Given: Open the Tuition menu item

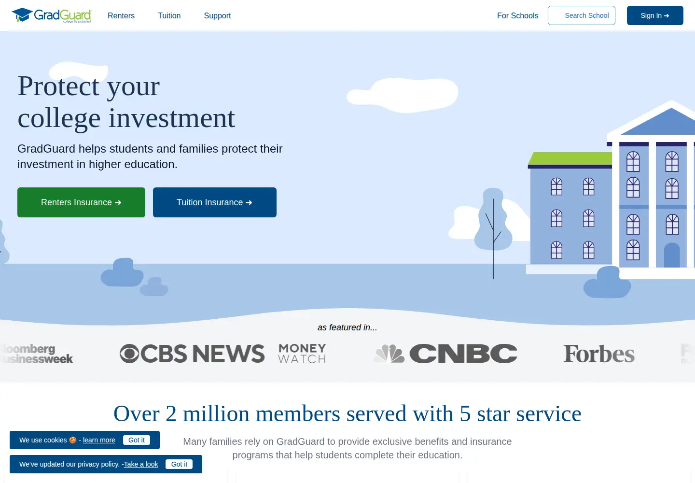Looking at the screenshot, I should click(x=169, y=15).
